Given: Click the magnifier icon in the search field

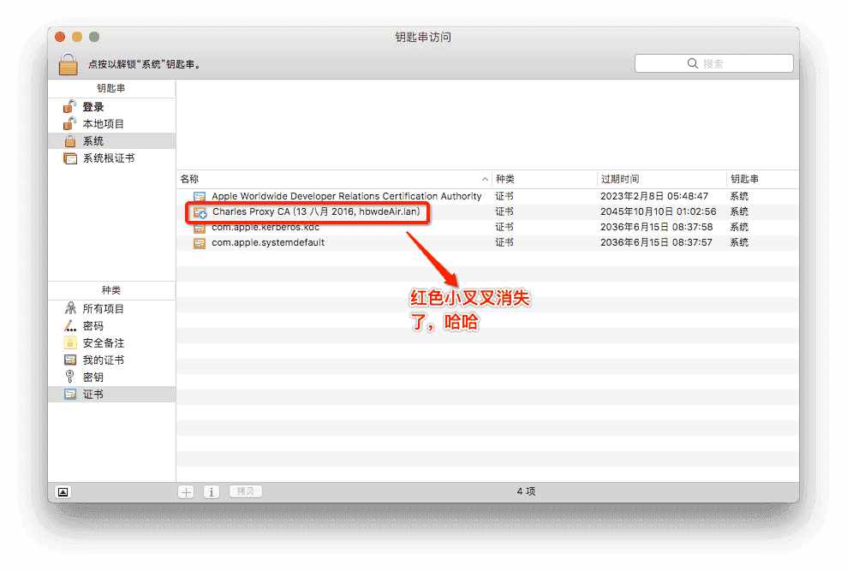Looking at the screenshot, I should pos(692,62).
